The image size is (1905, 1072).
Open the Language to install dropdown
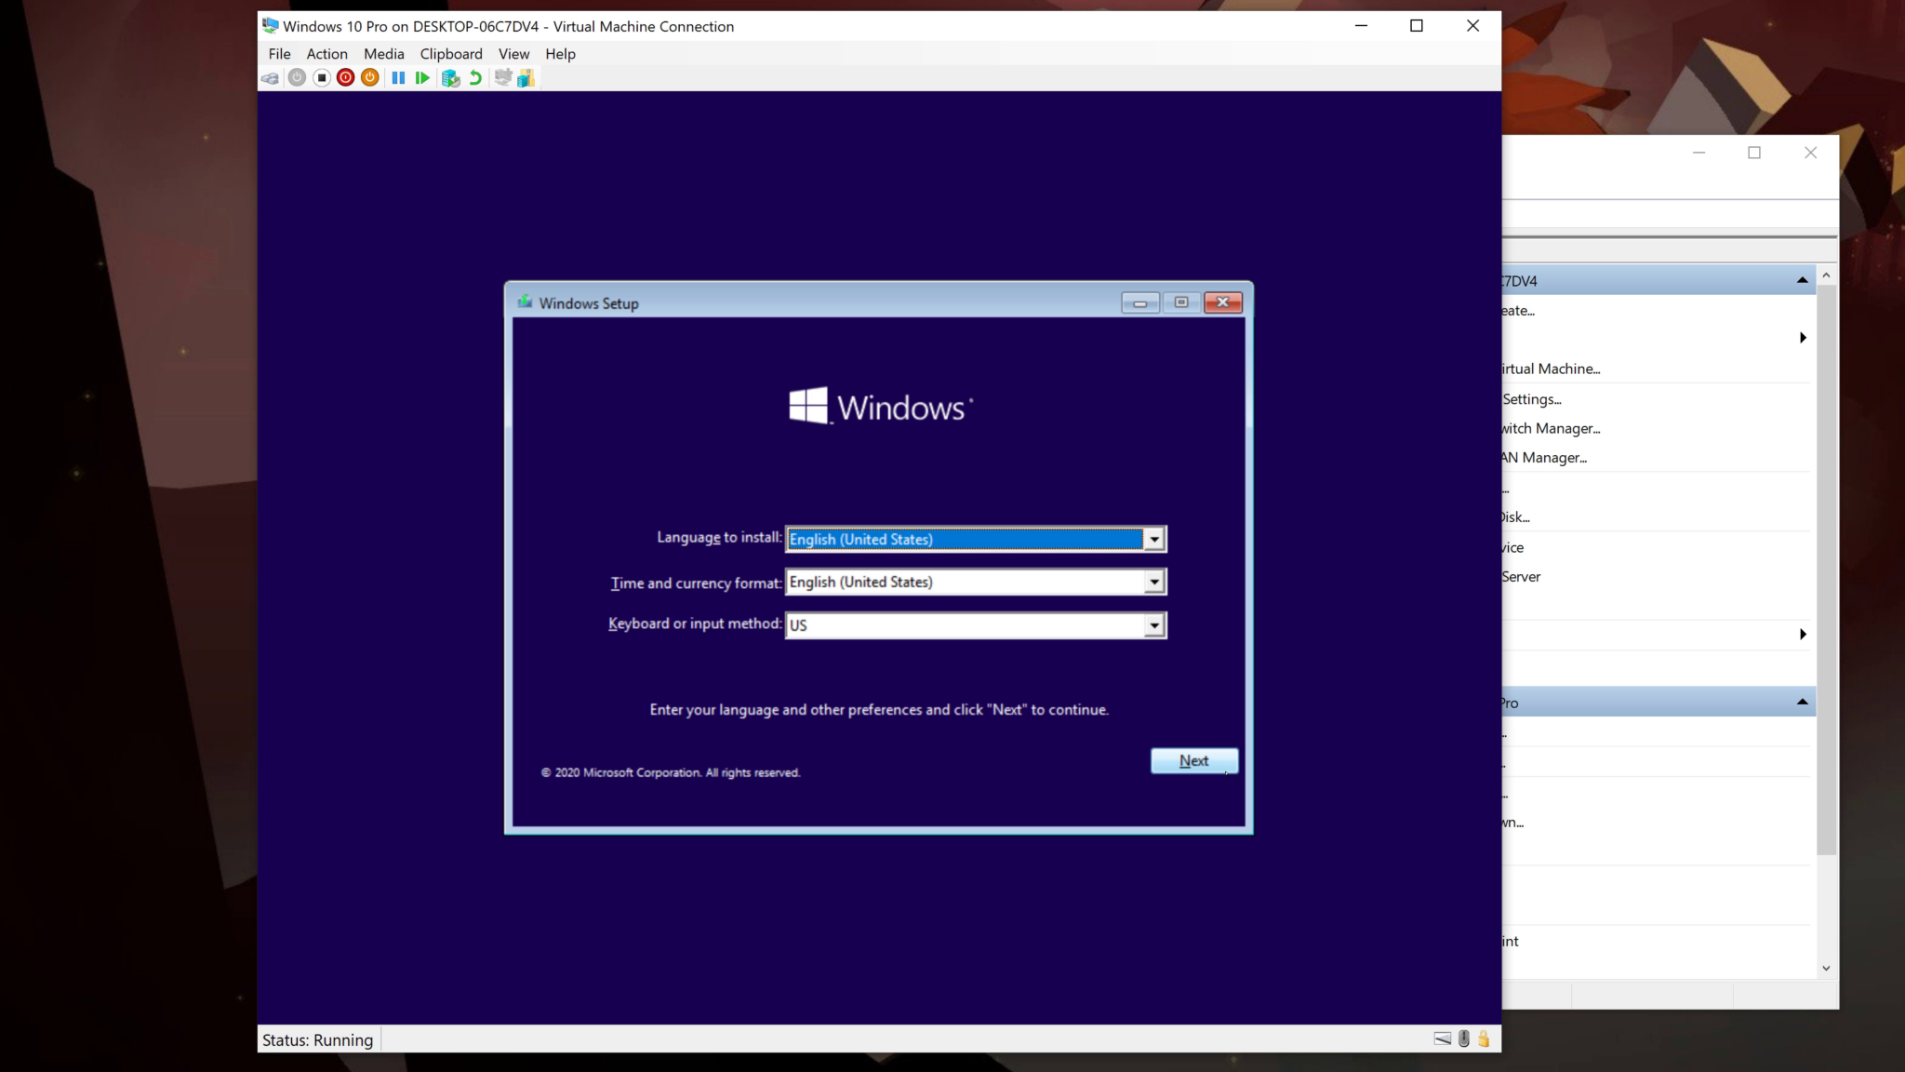tap(1152, 539)
